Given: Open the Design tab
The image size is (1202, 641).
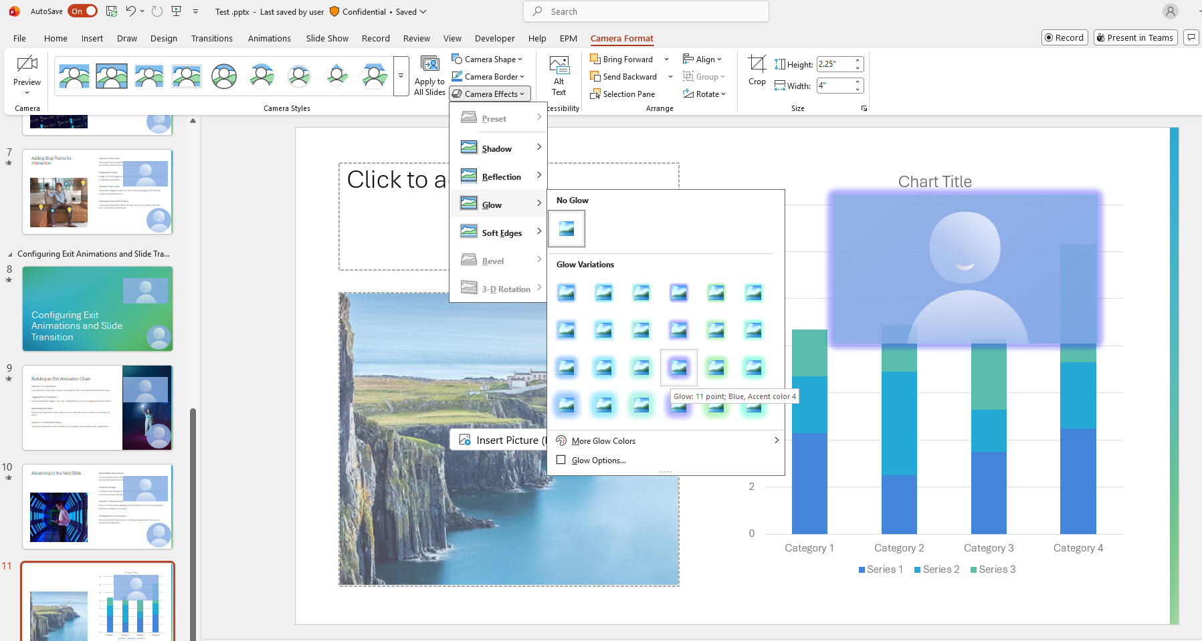Looking at the screenshot, I should pyautogui.click(x=164, y=38).
